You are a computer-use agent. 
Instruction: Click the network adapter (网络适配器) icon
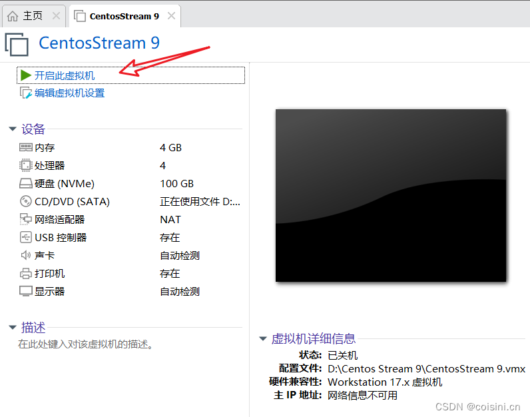pos(26,219)
